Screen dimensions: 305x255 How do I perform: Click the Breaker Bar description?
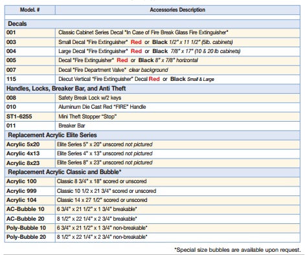coord(72,126)
